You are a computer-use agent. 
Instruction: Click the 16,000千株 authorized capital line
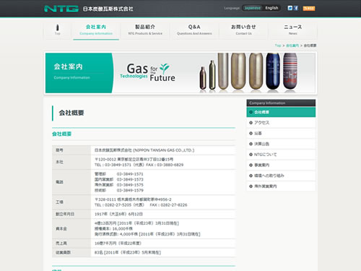tap(113, 228)
